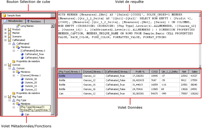Click the Can member sphere icon
Viewport: 202px width, 128px height.
22,114
